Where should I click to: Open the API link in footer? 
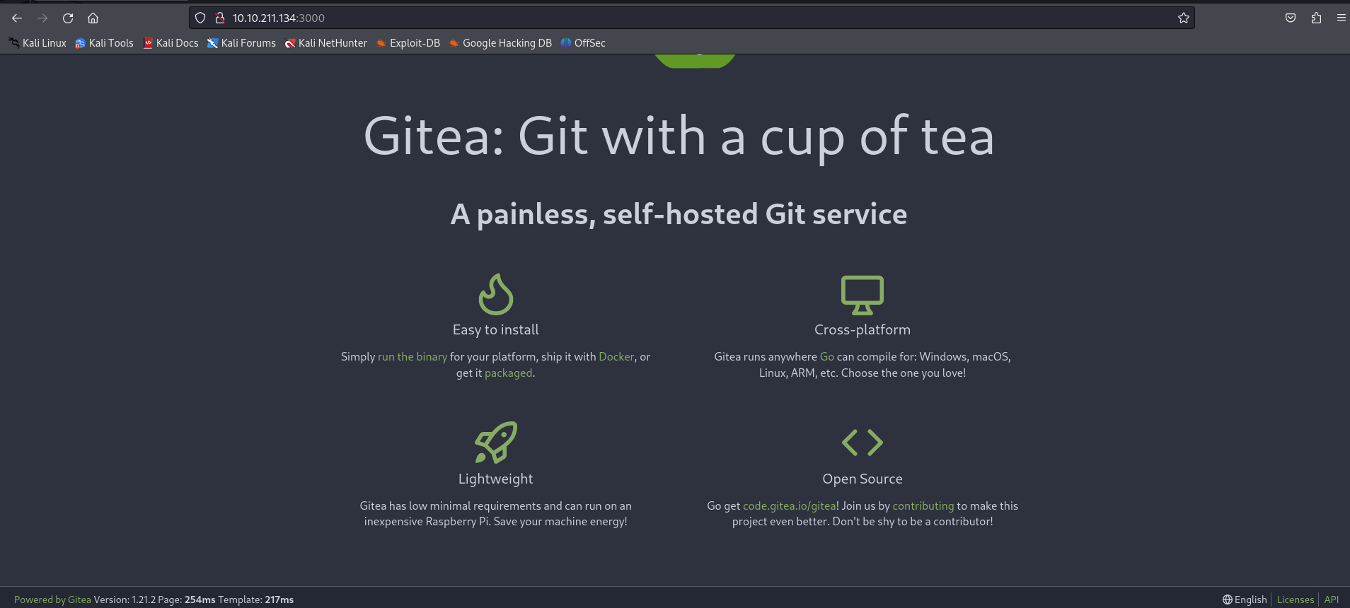1331,600
